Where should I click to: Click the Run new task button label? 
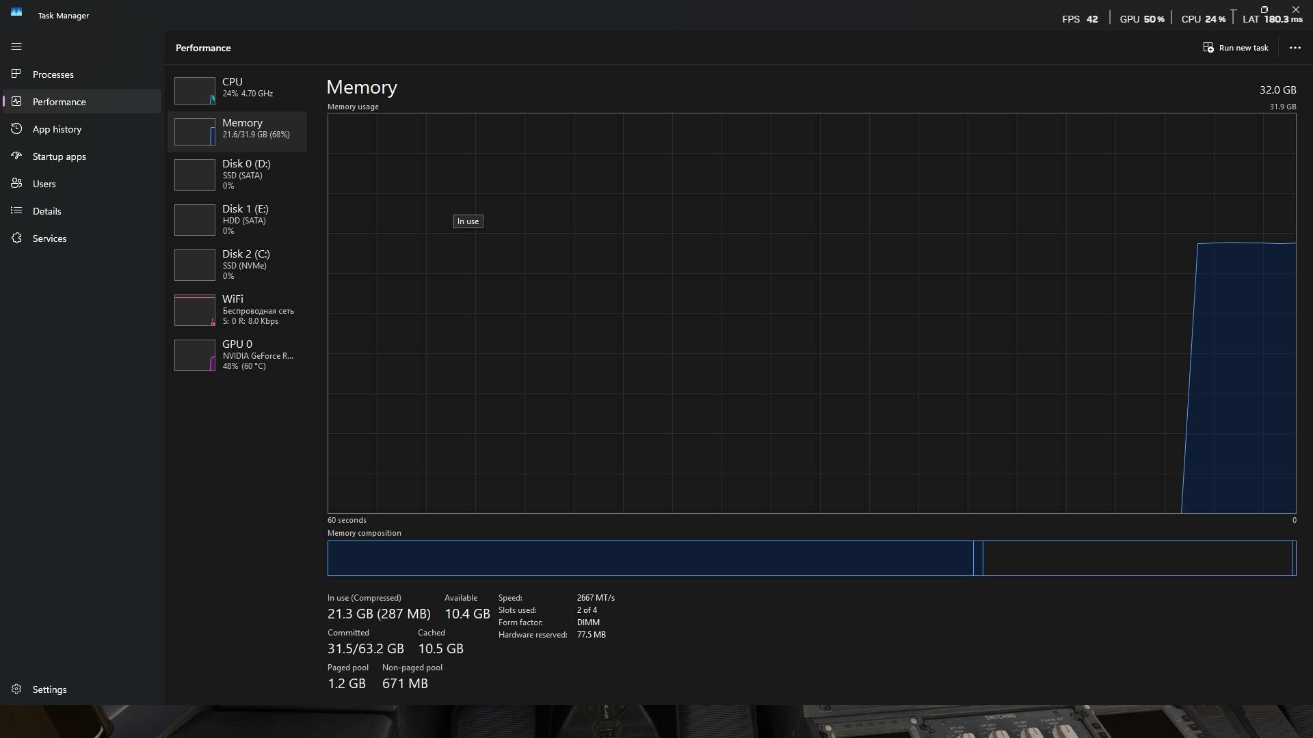tap(1243, 48)
